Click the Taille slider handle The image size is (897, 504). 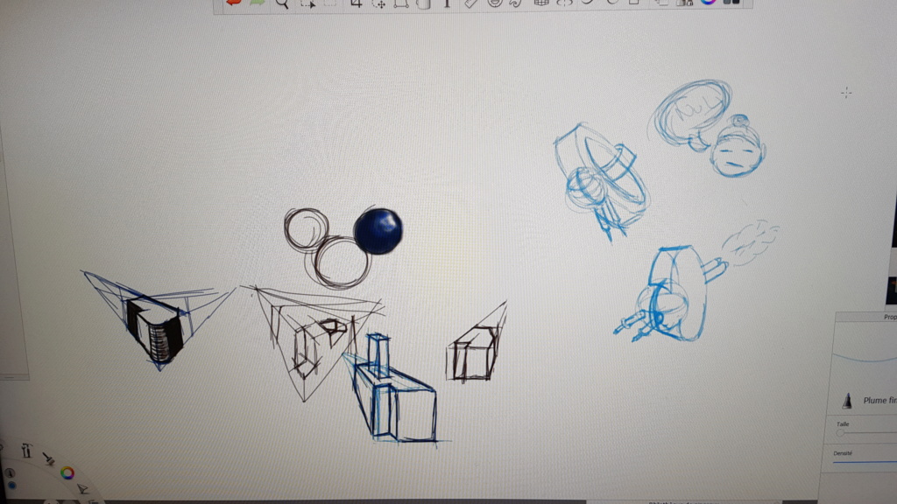click(x=840, y=433)
